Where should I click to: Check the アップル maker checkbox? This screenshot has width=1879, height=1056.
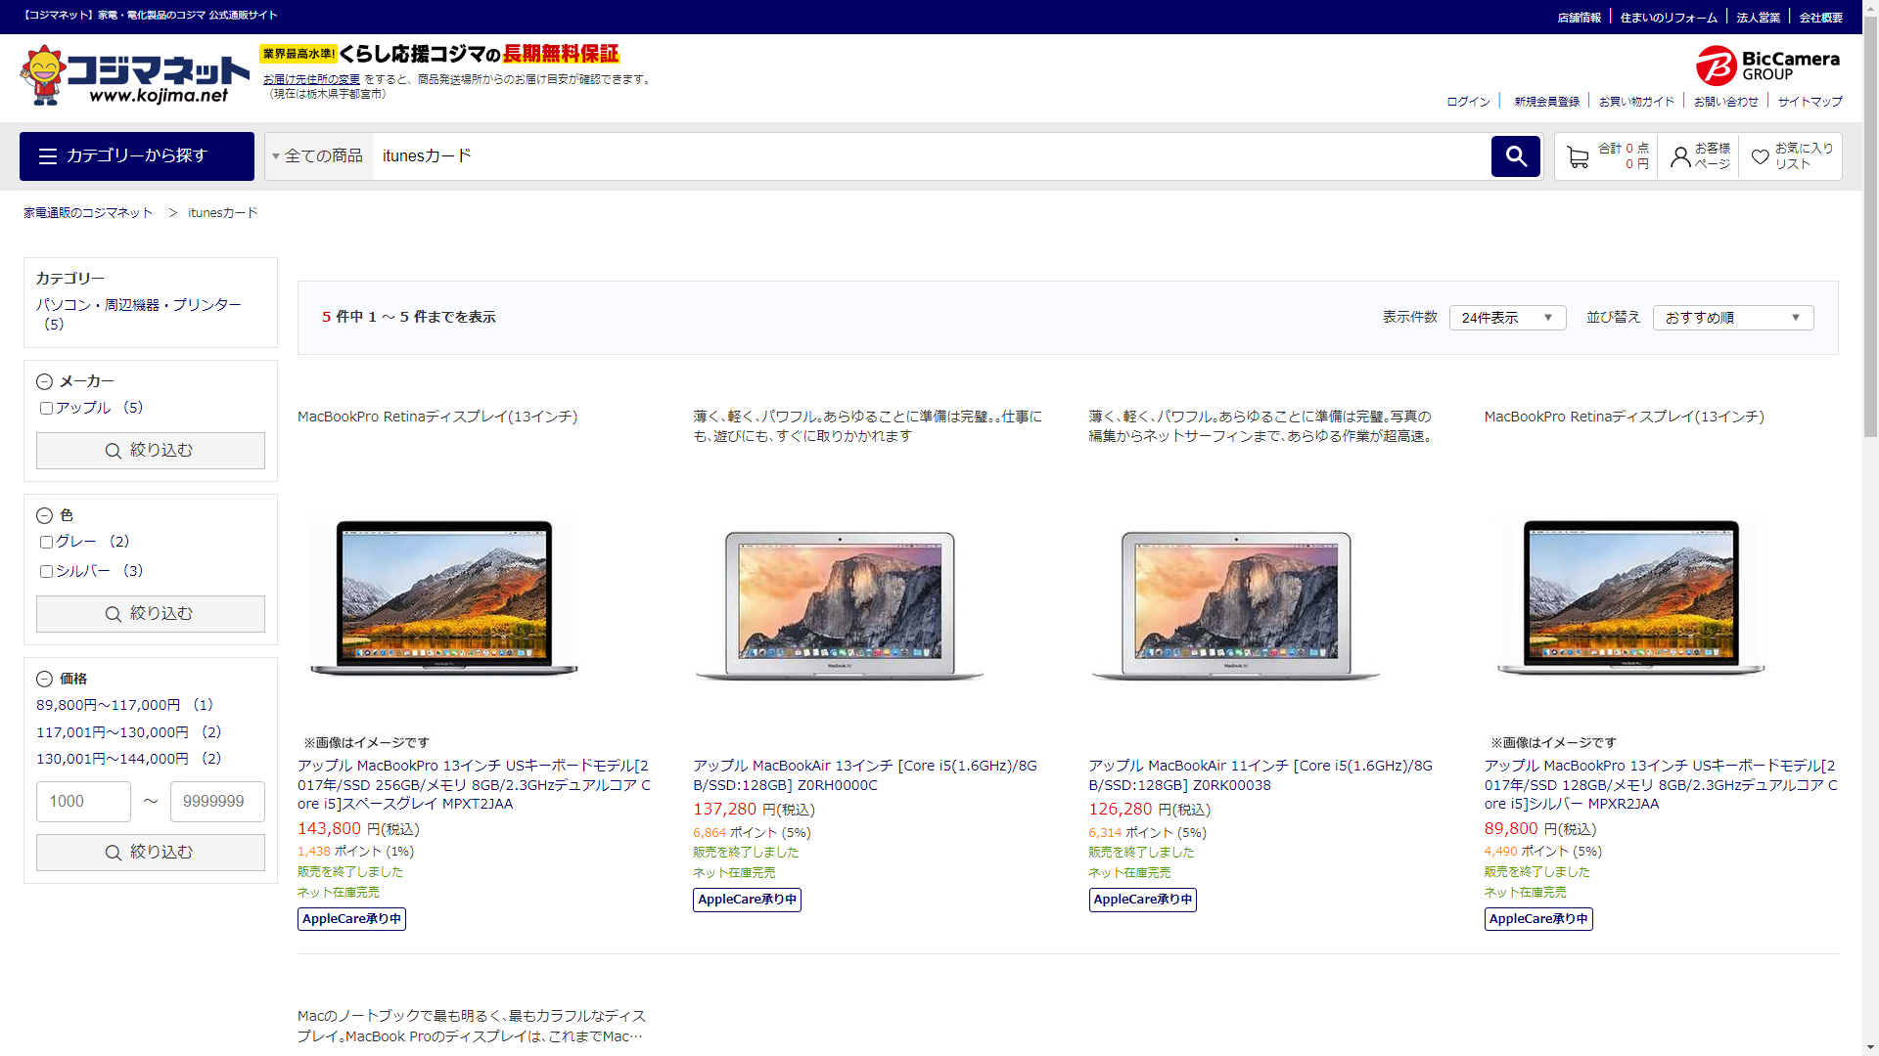point(46,409)
